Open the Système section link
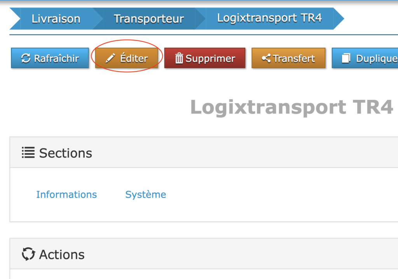The image size is (398, 279). tap(145, 194)
